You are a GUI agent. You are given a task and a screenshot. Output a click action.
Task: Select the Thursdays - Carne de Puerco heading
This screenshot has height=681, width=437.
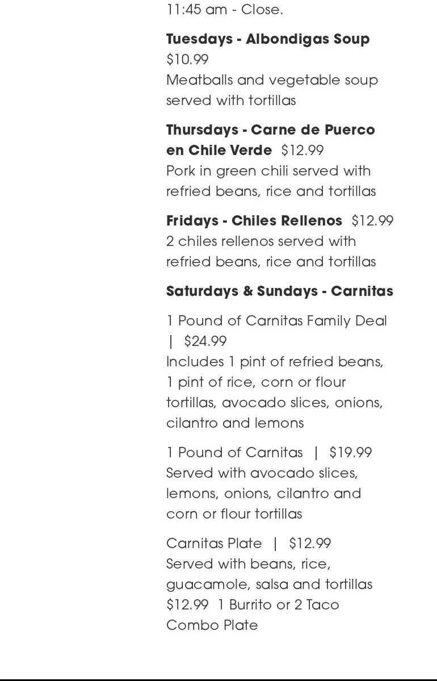pos(270,130)
